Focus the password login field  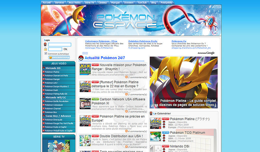pos(55,49)
